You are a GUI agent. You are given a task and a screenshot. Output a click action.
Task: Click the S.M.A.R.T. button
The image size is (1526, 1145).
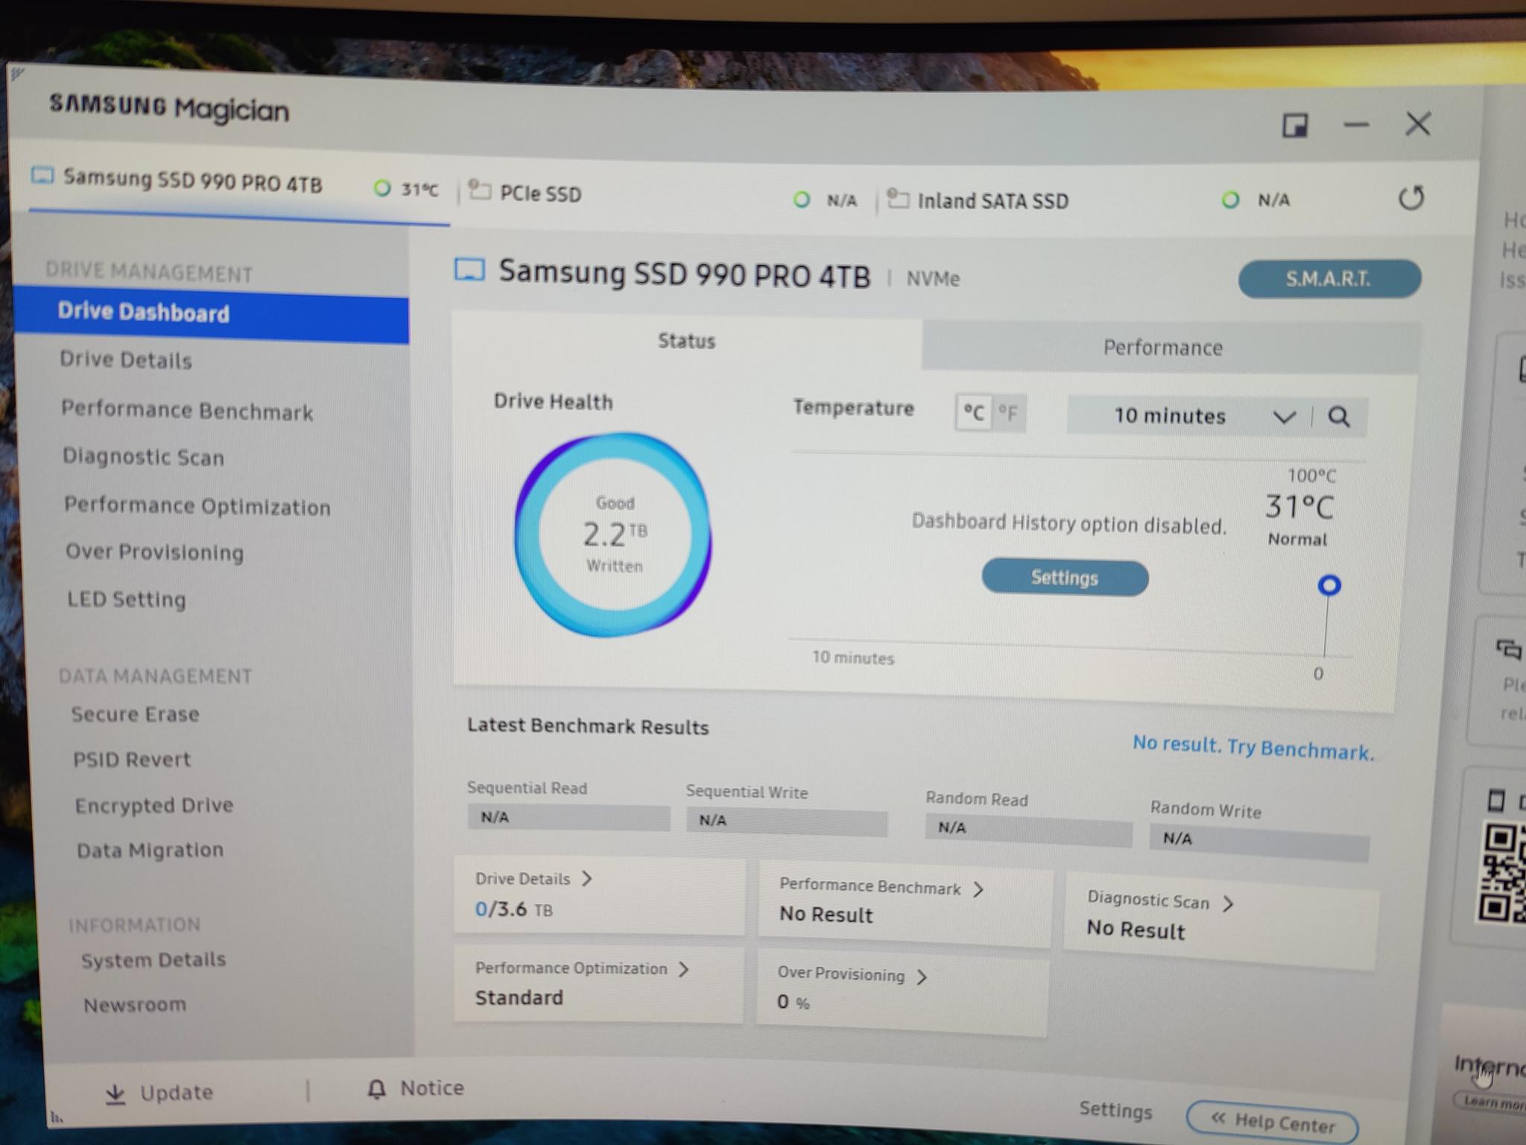[1329, 279]
